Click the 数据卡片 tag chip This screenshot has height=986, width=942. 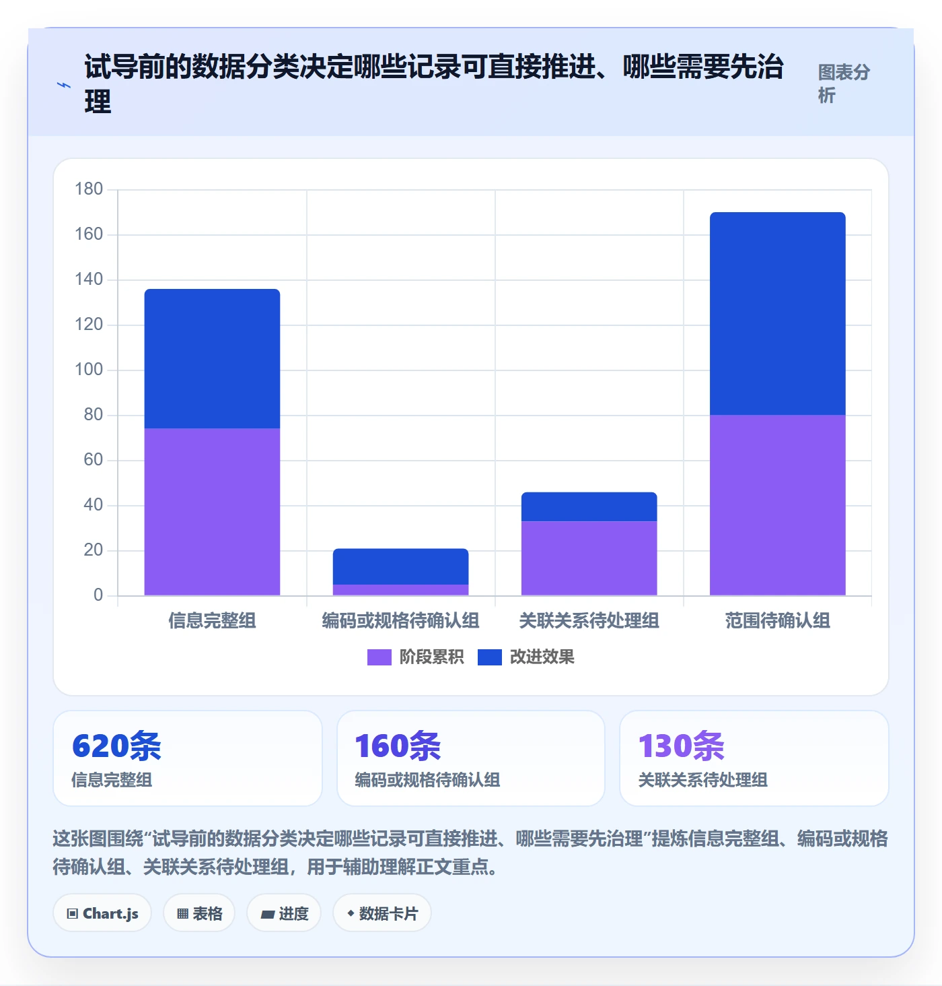pyautogui.click(x=382, y=913)
